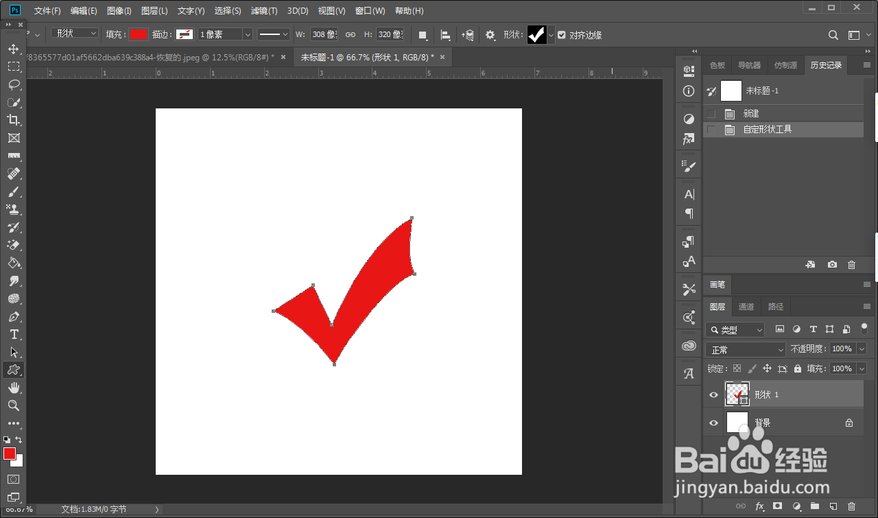Image resolution: width=878 pixels, height=518 pixels.
Task: Hide the 背景 layer
Action: point(713,423)
